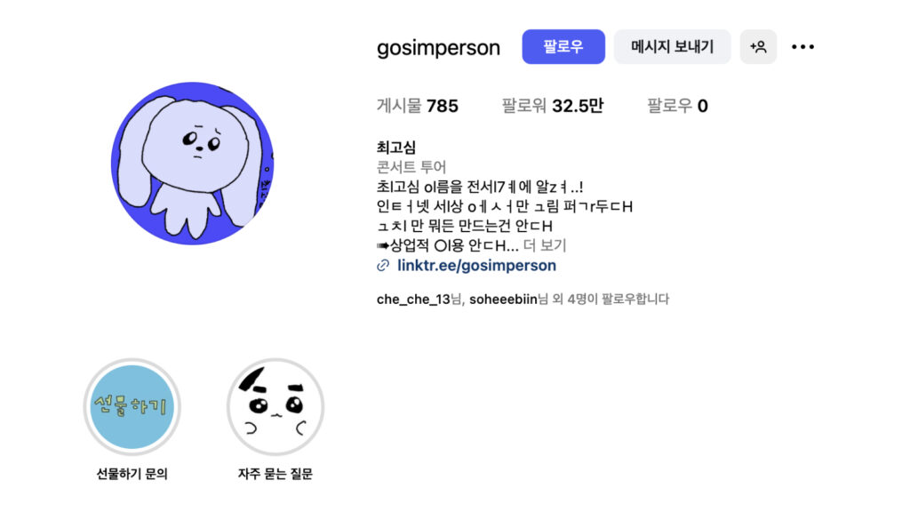
Task: Click the 메시지 보내기 button
Action: pos(672,47)
